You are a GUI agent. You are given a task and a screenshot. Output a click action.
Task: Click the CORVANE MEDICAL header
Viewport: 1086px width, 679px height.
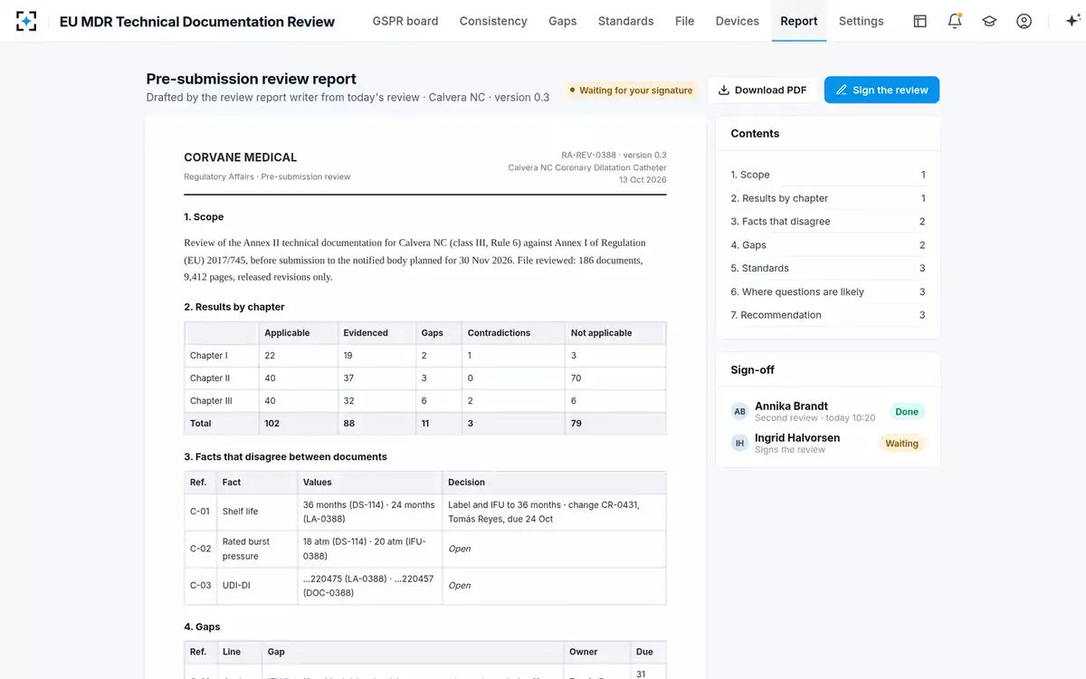click(241, 158)
